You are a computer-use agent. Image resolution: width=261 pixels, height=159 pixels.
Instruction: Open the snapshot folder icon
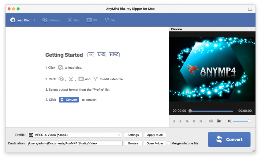pyautogui.click(x=219, y=121)
